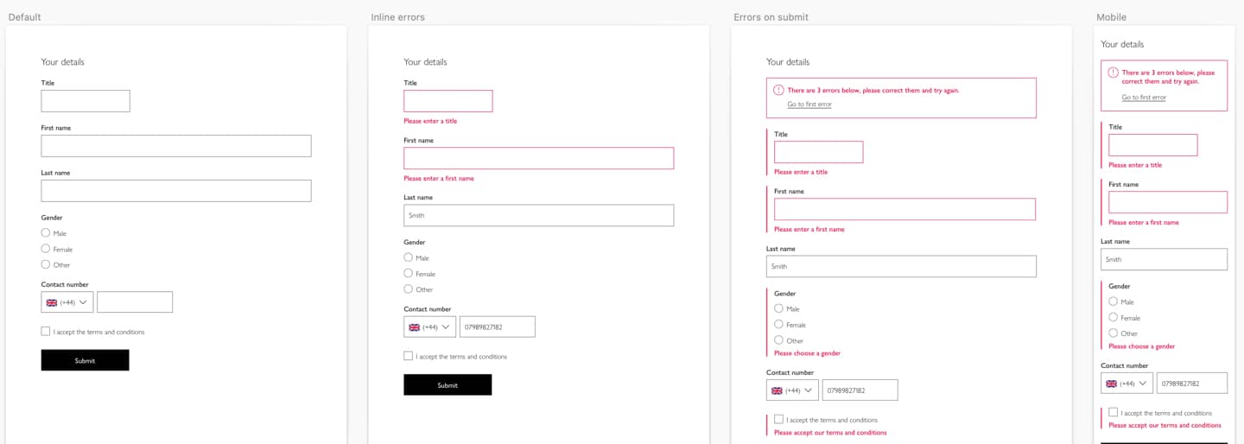
Task: Follow 'Go to first error' in Errors on submit
Action: click(x=809, y=105)
